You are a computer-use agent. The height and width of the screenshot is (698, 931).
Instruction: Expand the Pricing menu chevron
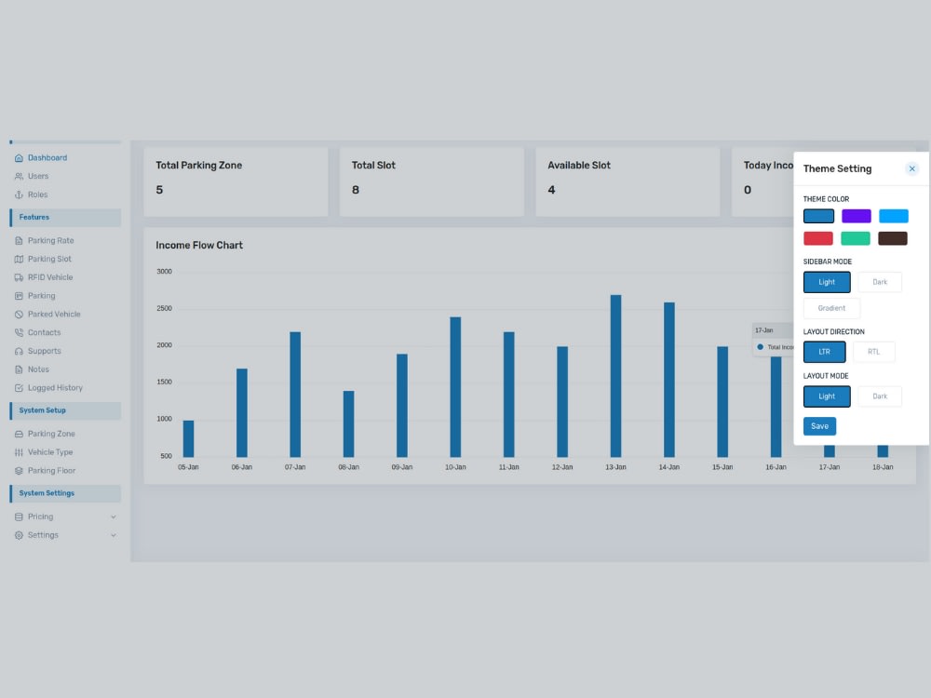click(114, 517)
